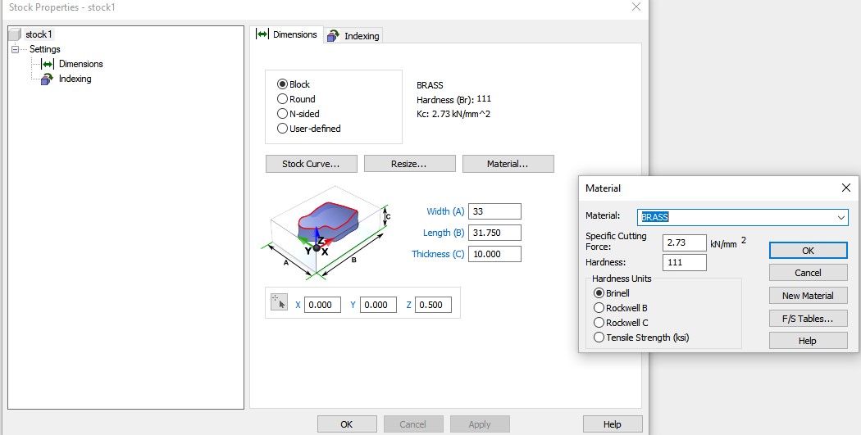Click the stock1 block icon in the tree
This screenshot has width=861, height=435.
16,34
